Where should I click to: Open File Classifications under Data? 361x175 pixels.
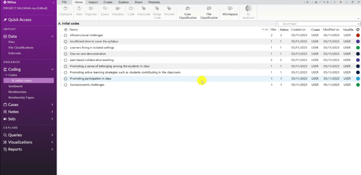pos(21,47)
